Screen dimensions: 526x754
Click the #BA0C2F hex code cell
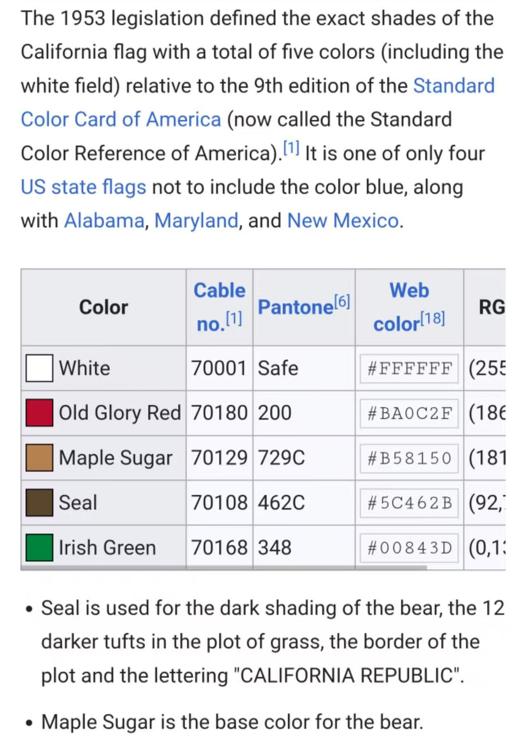tap(409, 413)
